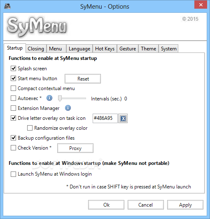
Task: Check Randomize overlay color
Action: [x=30, y=128]
